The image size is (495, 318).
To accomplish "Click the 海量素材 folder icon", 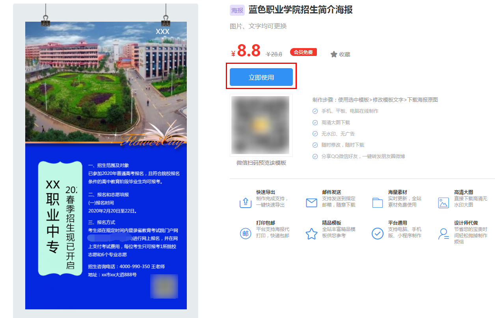I will (378, 203).
